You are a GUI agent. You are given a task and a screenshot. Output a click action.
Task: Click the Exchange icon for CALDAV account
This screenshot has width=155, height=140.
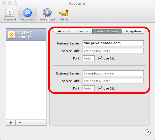point(12,35)
